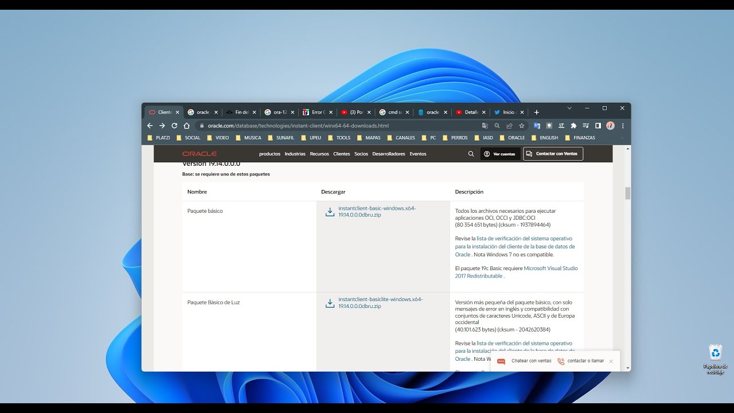This screenshot has height=413, width=734.
Task: Open the zoom magnifier icon in address bar
Action: [x=497, y=126]
